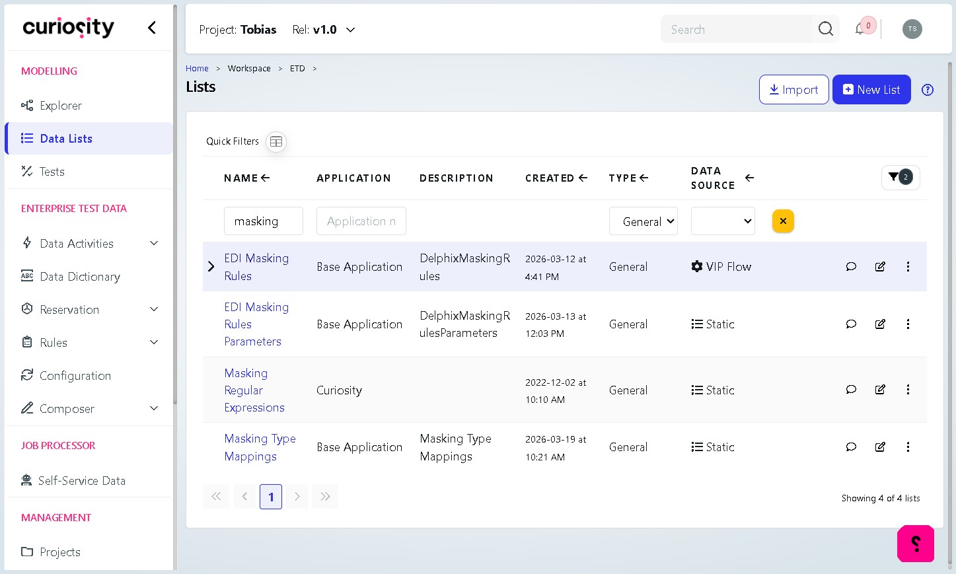The image size is (956, 574).
Task: Click the Application name filter field
Action: [361, 221]
